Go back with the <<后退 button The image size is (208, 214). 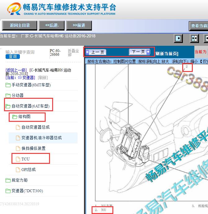tap(52, 25)
